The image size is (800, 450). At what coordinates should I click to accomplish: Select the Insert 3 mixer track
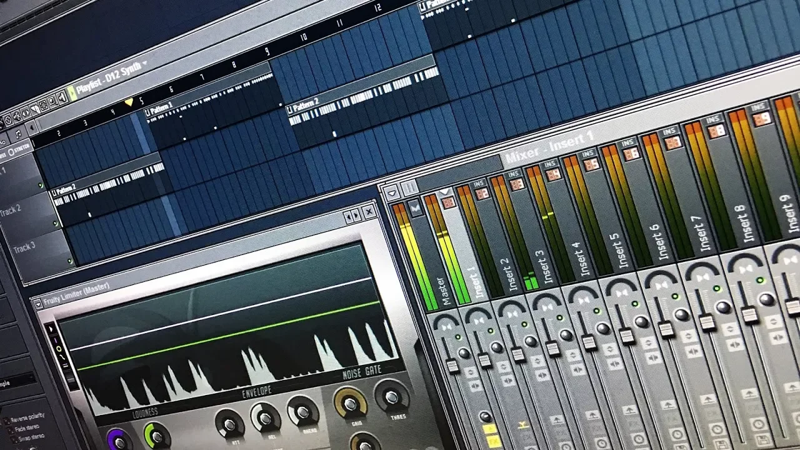pyautogui.click(x=544, y=267)
